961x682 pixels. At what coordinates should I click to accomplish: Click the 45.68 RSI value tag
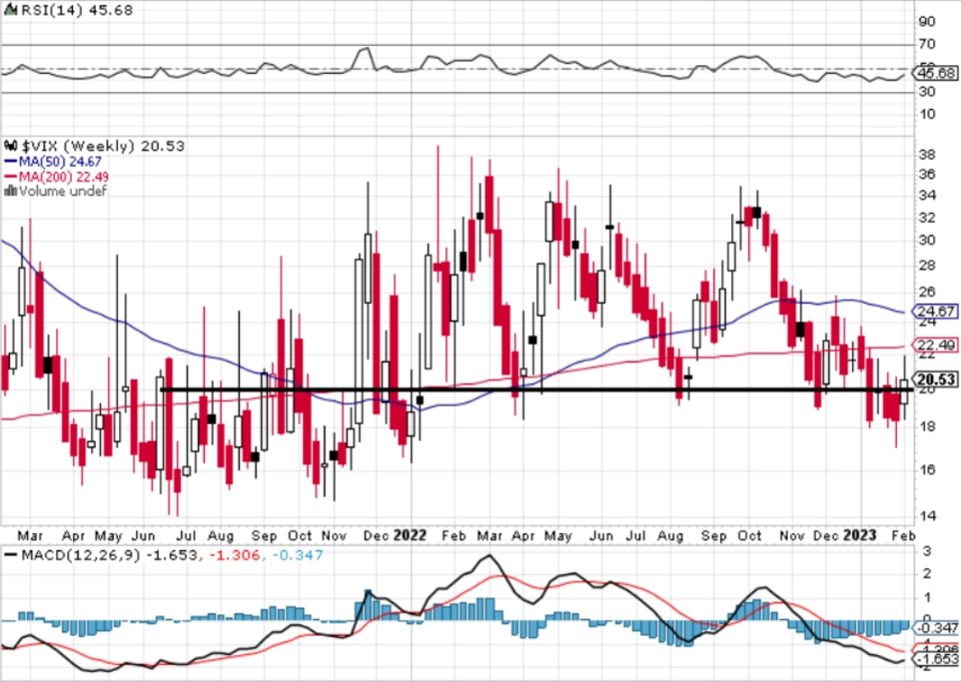tap(935, 74)
